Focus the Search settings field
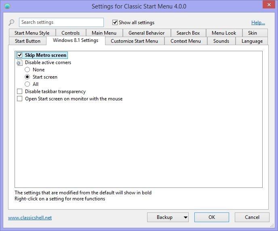This screenshot has width=278, height=231. pyautogui.click(x=61, y=22)
